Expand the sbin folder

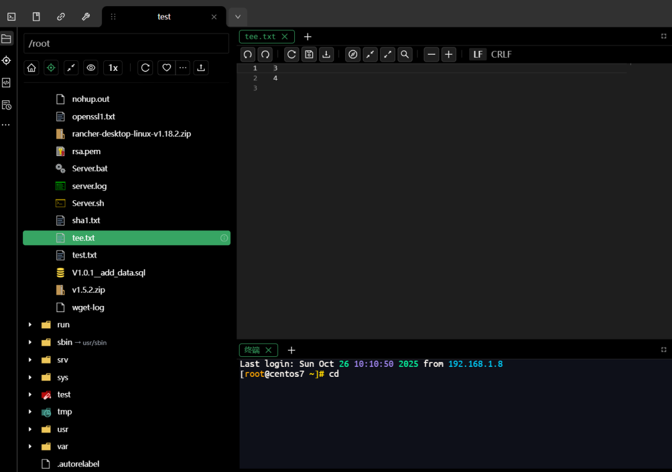tap(30, 342)
